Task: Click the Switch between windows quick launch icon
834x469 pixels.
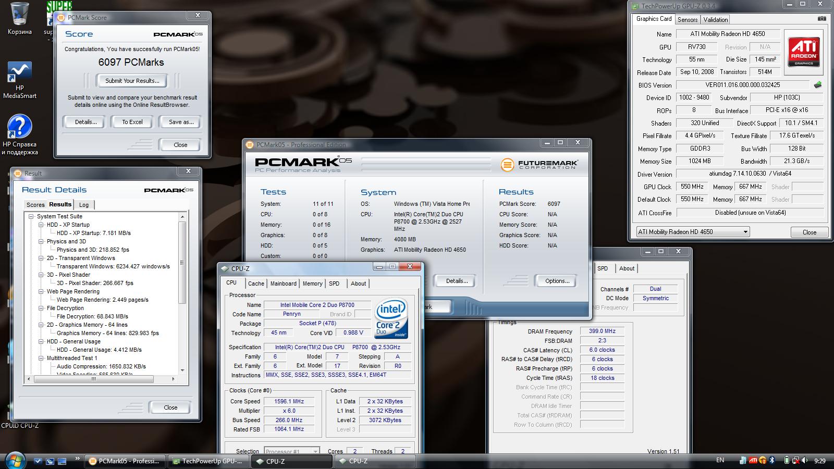Action: pyautogui.click(x=50, y=461)
